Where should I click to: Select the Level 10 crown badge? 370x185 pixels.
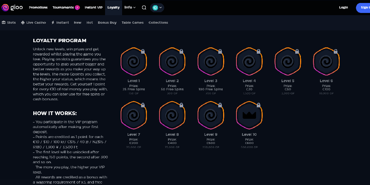[x=249, y=115]
